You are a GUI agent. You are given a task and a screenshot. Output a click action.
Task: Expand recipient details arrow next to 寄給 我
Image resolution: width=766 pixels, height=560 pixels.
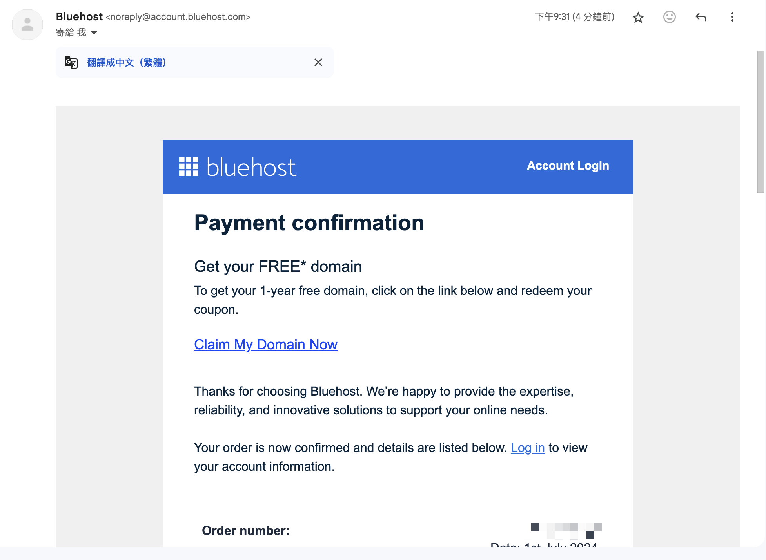[94, 33]
